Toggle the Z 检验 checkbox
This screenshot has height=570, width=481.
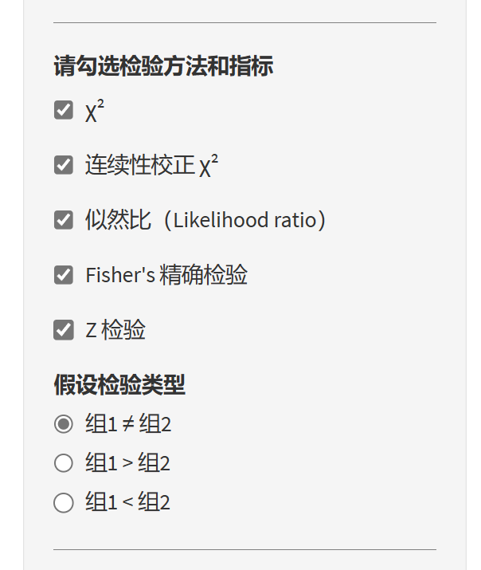pyautogui.click(x=64, y=329)
